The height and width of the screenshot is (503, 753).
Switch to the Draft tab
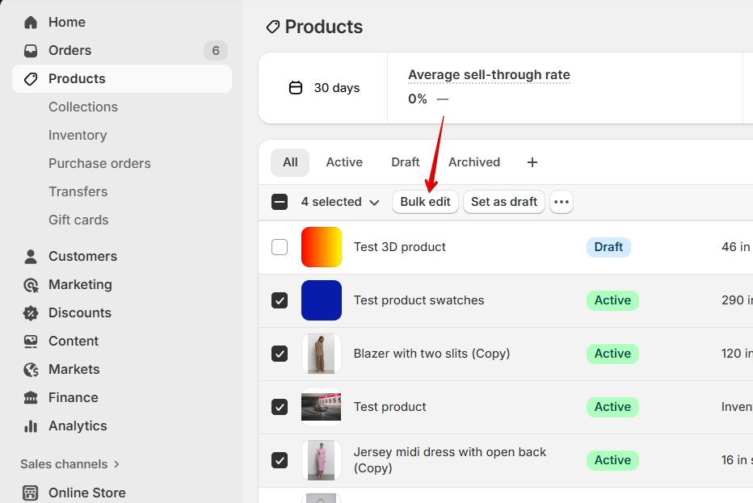[406, 162]
